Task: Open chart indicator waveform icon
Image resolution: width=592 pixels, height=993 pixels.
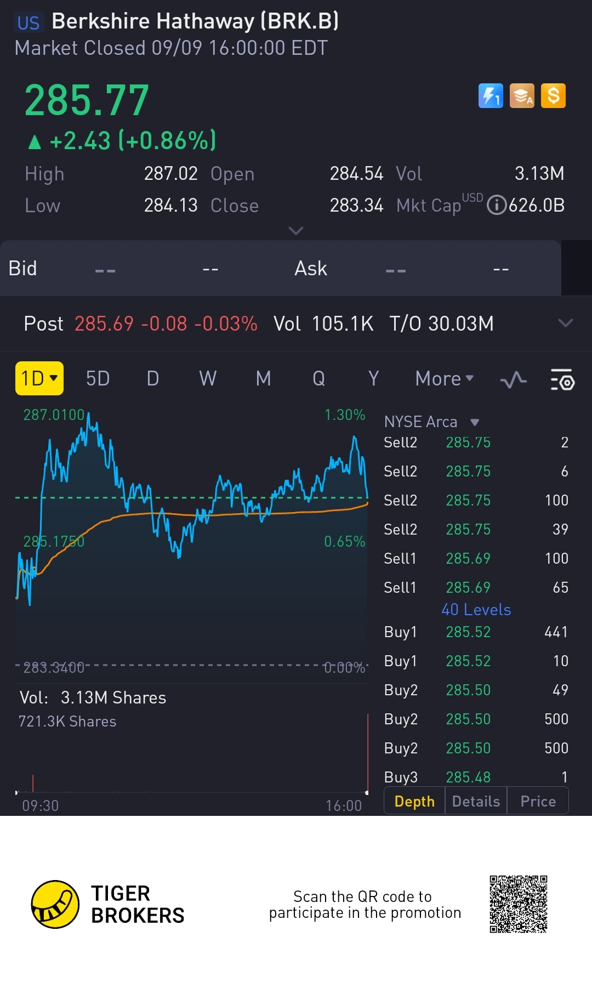Action: point(514,379)
